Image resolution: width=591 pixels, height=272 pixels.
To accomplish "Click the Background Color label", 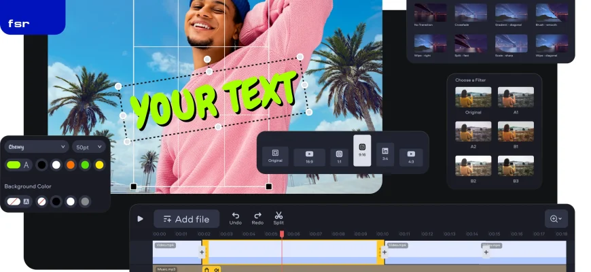I will point(28,186).
